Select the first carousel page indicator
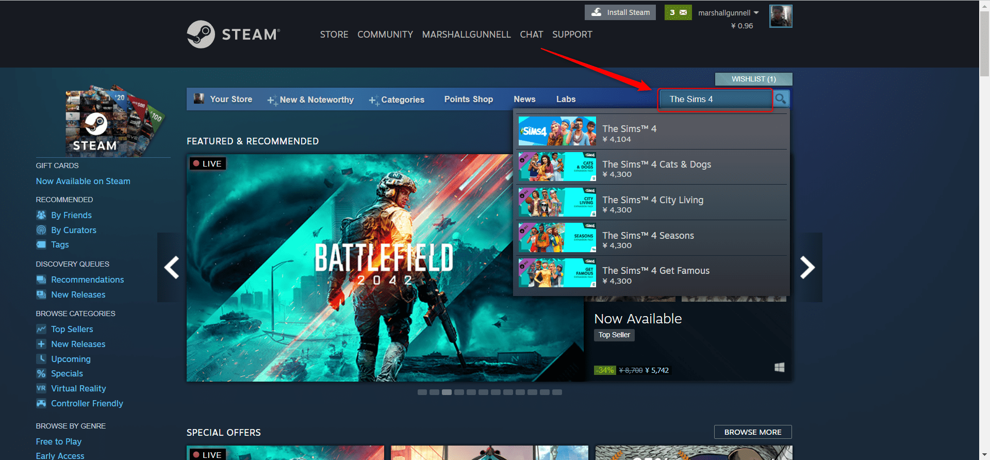990x460 pixels. point(422,392)
